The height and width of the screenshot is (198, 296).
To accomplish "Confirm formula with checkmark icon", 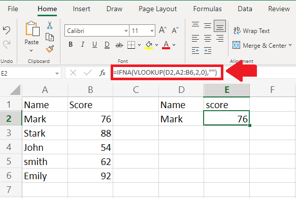I will (x=88, y=73).
